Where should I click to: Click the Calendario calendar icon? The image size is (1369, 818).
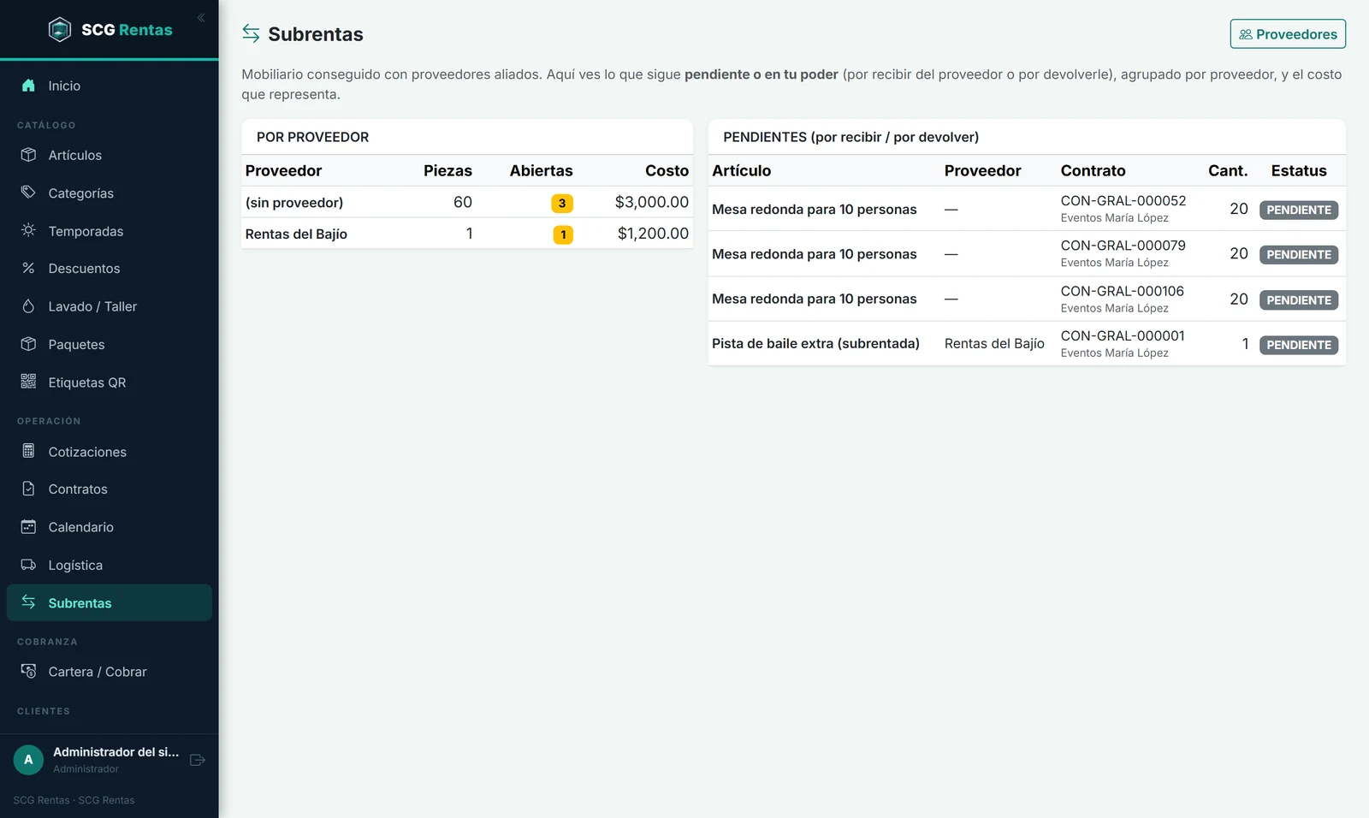coord(28,527)
